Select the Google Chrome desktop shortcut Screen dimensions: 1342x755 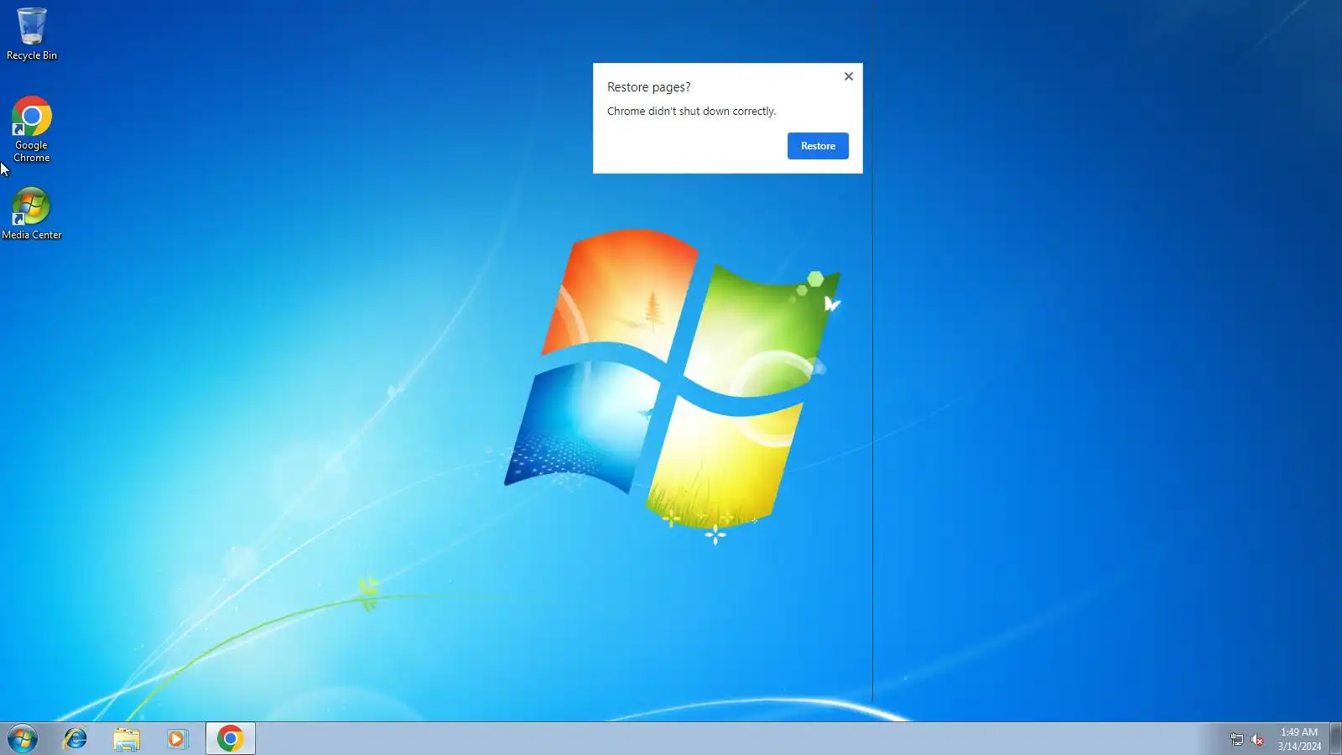pyautogui.click(x=32, y=129)
